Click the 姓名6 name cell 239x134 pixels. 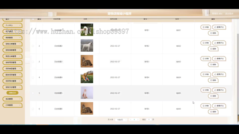point(178,109)
